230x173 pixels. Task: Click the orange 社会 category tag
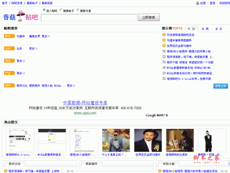9,48
